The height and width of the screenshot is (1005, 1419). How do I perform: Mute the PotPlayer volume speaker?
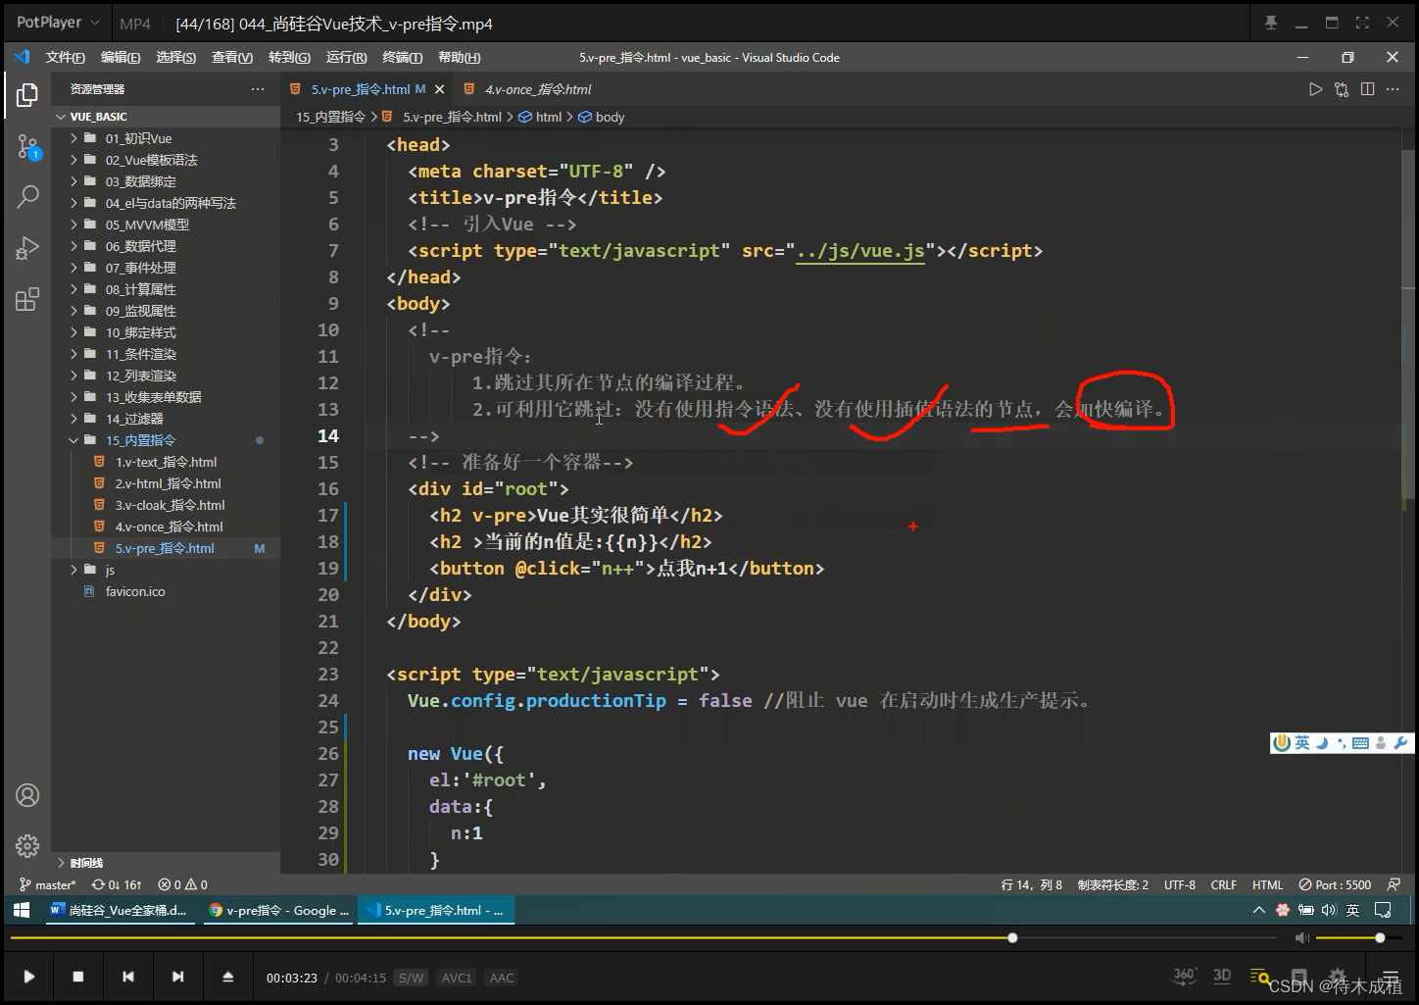pos(1301,938)
